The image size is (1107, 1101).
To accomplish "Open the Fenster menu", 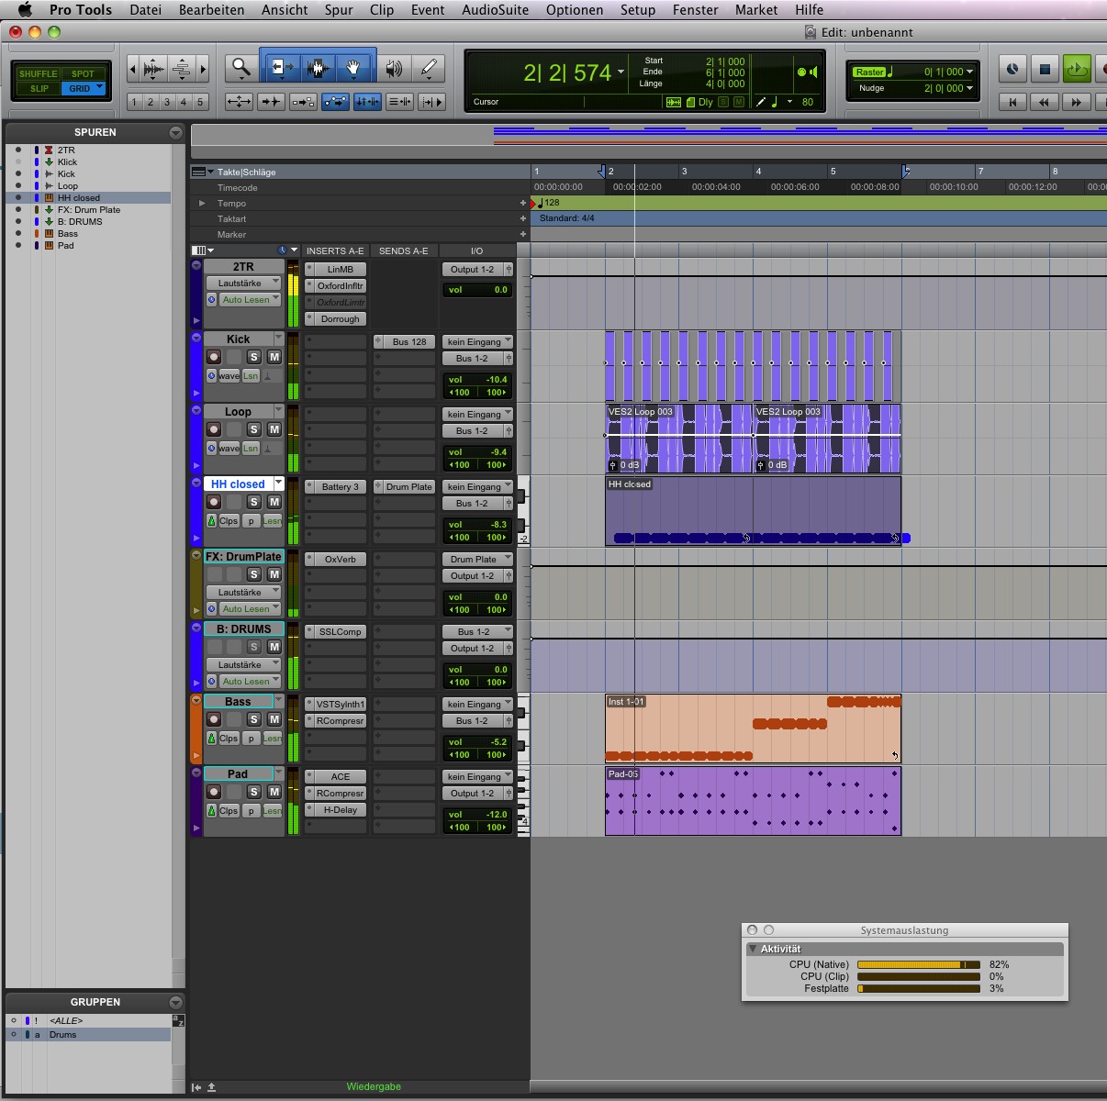I will (x=695, y=10).
